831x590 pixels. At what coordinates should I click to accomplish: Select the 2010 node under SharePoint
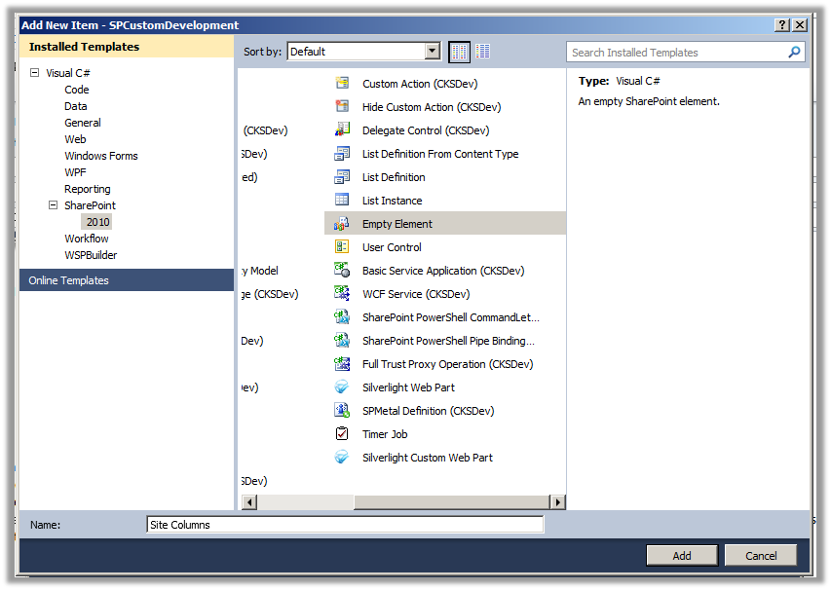coord(97,221)
